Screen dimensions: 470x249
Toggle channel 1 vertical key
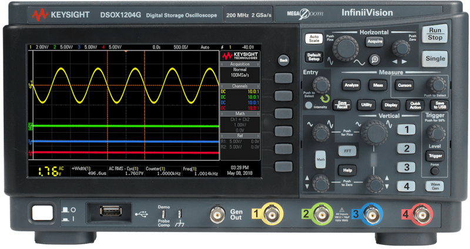[407, 130]
